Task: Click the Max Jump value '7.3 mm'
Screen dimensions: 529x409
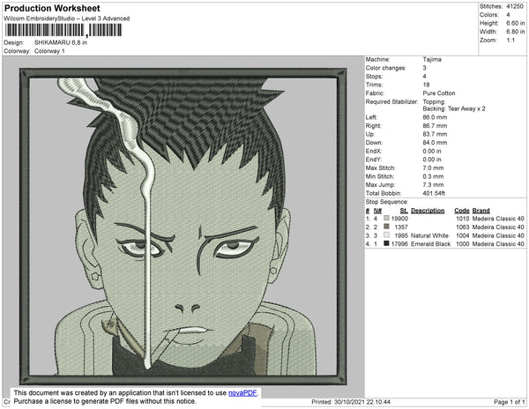Action: pos(433,185)
